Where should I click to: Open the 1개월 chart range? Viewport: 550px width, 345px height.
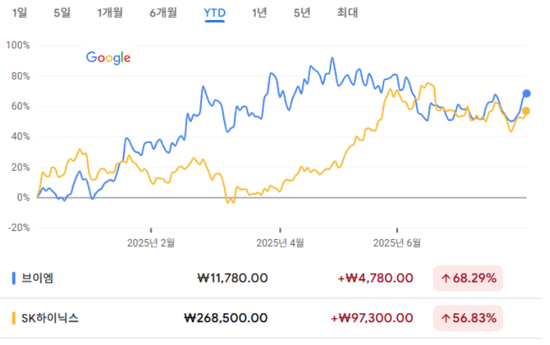110,12
